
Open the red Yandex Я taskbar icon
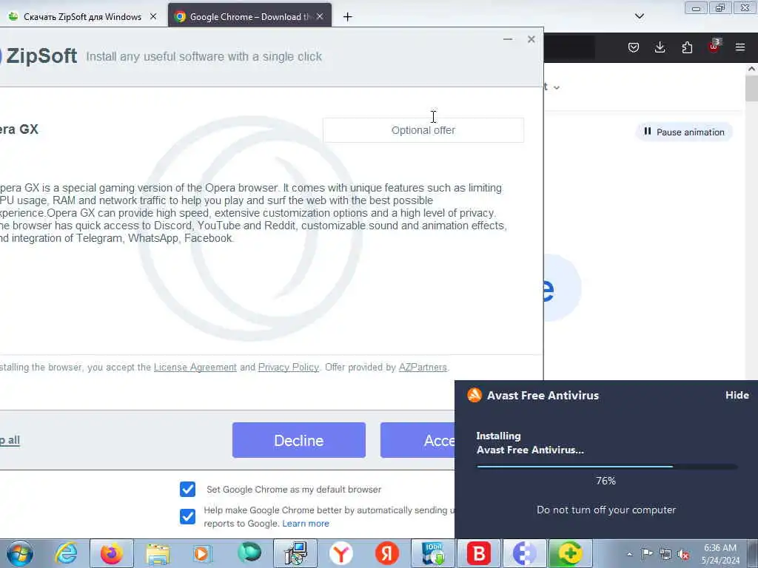click(386, 553)
